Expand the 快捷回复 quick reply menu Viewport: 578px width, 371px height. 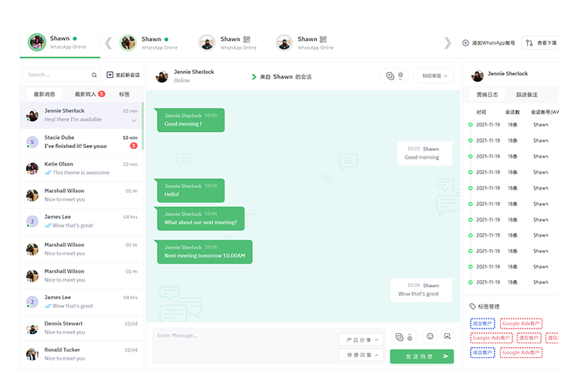click(x=360, y=355)
